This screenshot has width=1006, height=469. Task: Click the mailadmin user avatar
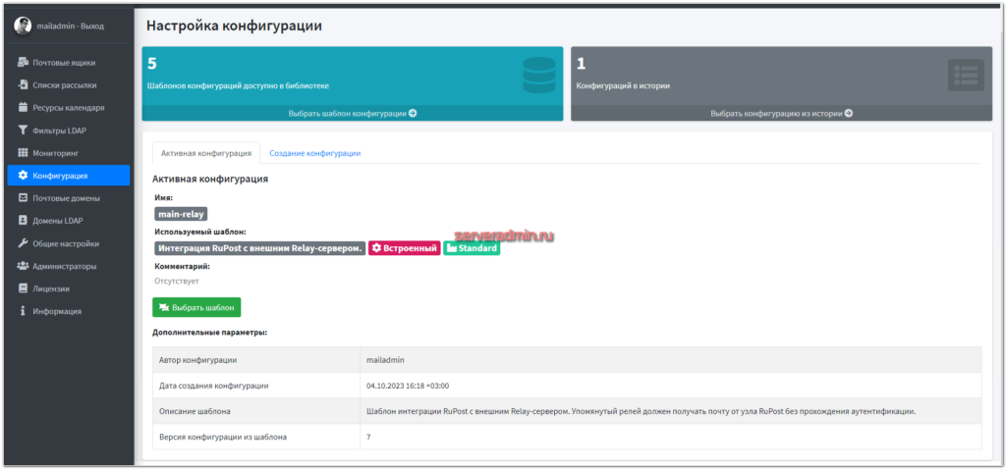(23, 26)
